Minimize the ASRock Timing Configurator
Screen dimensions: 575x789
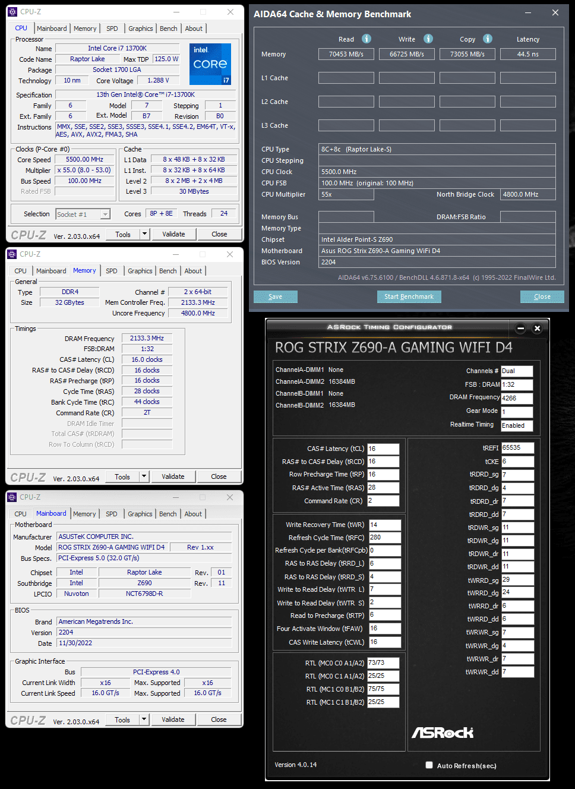pos(521,329)
